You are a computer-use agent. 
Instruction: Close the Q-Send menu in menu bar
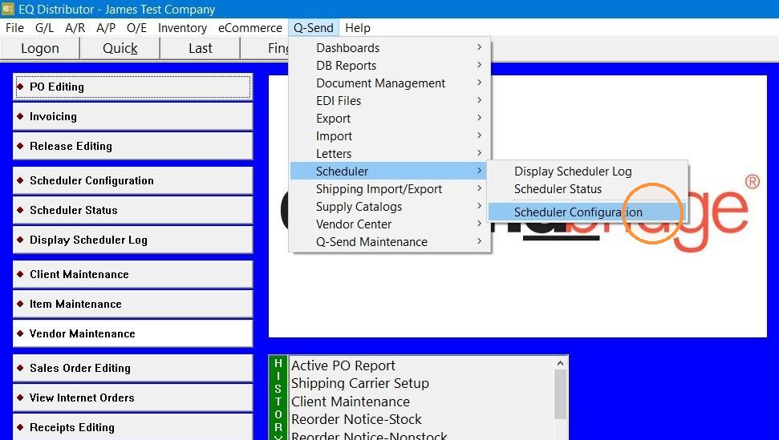click(x=314, y=28)
